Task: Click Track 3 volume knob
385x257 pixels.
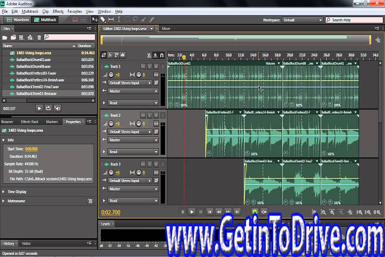Action: [111, 172]
